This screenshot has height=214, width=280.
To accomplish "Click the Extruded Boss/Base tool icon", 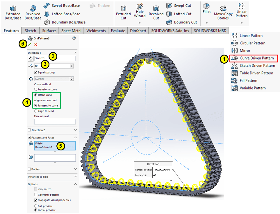I will [x=13, y=8].
